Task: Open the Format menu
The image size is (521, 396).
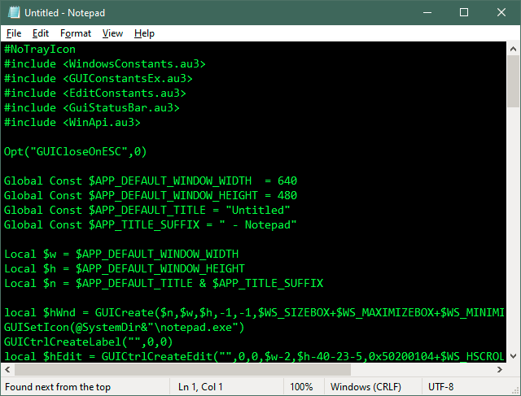Action: click(x=76, y=33)
